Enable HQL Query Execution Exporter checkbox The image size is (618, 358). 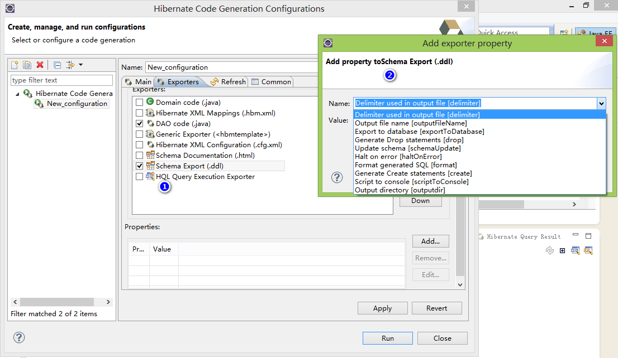139,177
